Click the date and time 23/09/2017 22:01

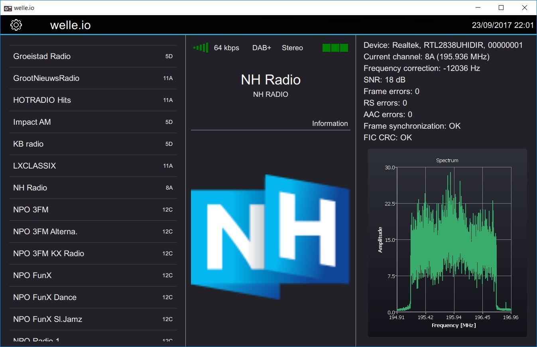point(503,25)
